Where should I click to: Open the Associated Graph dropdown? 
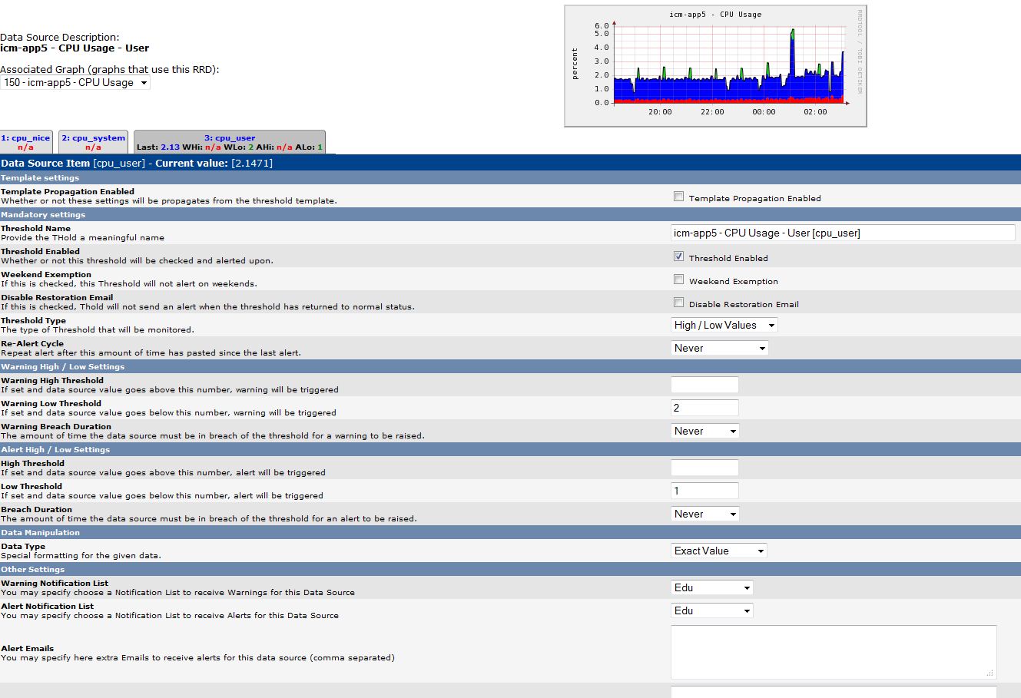click(x=75, y=83)
